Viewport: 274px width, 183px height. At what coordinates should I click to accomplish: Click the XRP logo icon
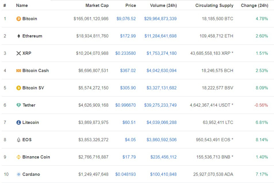click(18, 53)
